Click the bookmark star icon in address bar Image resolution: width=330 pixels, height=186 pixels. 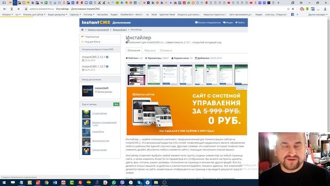[x=293, y=9]
